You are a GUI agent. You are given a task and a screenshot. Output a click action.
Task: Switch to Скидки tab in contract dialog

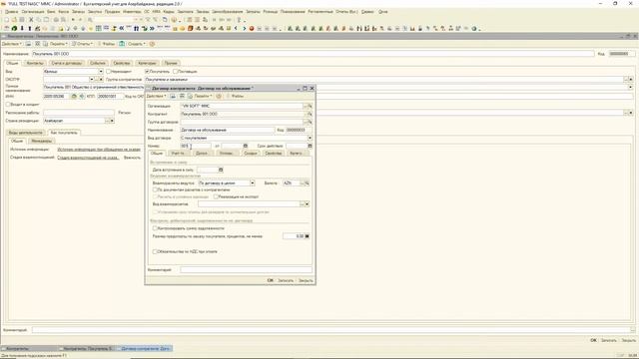pos(251,154)
